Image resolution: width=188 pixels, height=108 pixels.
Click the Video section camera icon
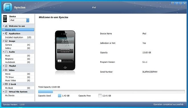click(x=6, y=70)
